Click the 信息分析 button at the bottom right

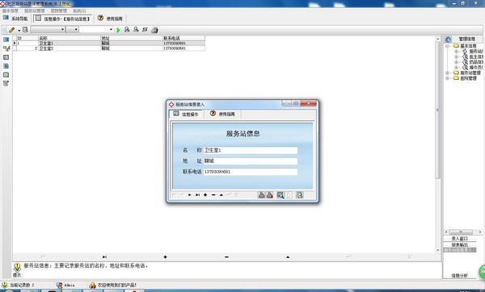[x=460, y=276]
